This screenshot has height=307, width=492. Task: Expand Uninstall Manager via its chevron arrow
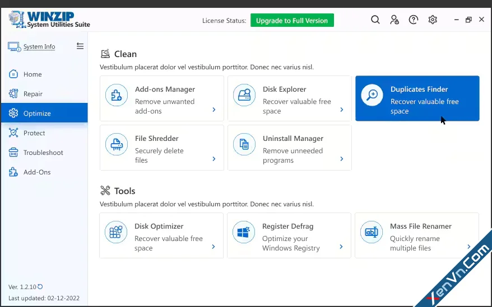pyautogui.click(x=342, y=159)
